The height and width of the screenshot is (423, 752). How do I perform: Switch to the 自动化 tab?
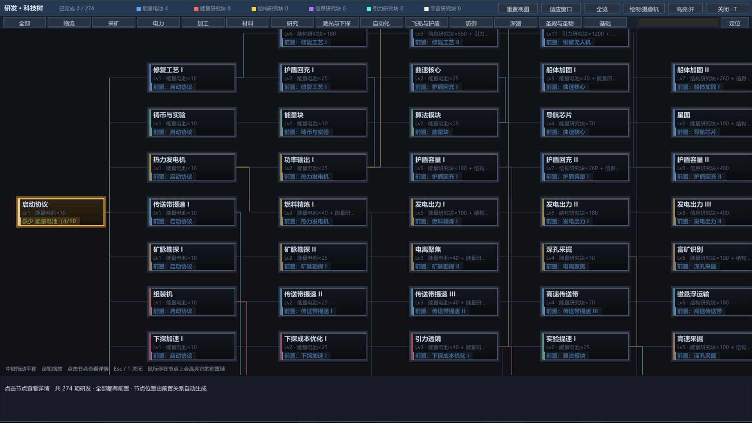pos(381,23)
